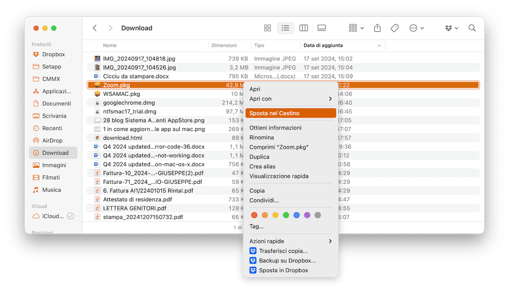This screenshot has height=289, width=509.
Task: Open Immagini in the sidebar
Action: pyautogui.click(x=54, y=165)
